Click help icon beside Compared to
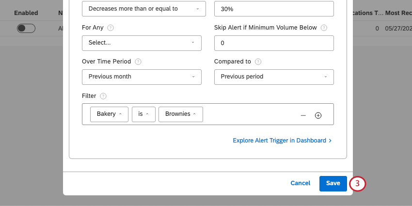The width and height of the screenshot is (412, 206). pos(258,62)
